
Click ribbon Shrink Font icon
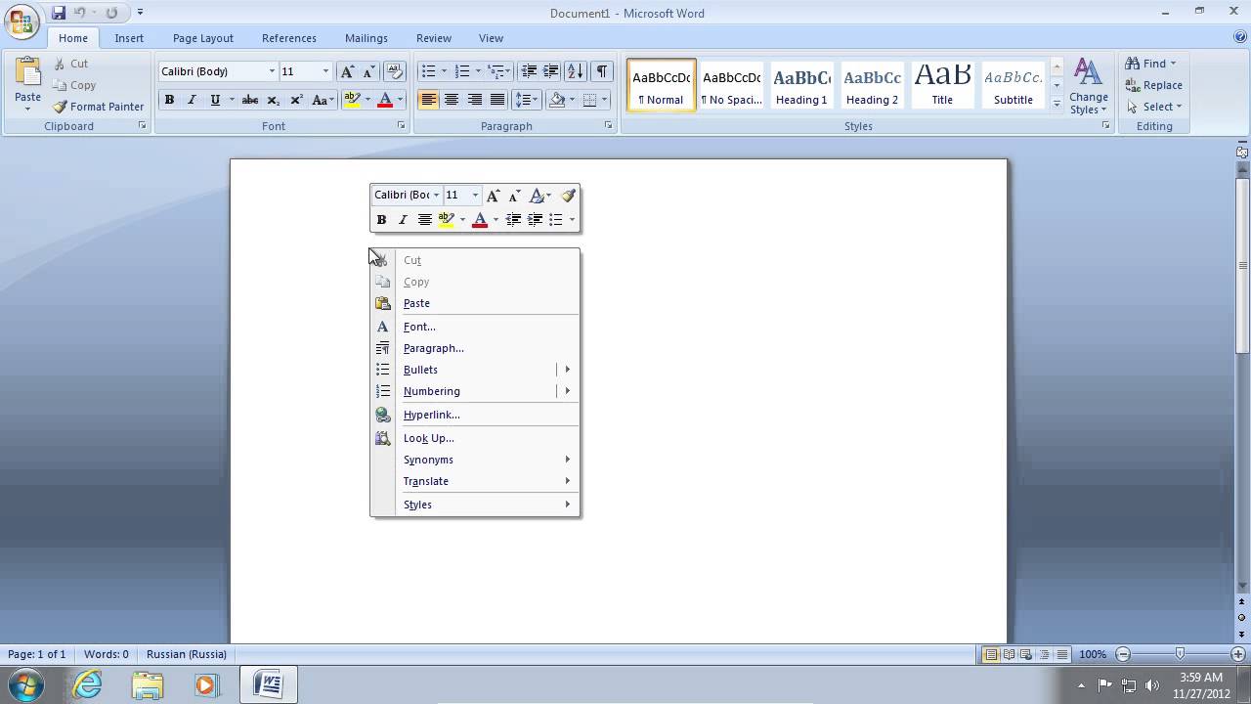point(368,71)
